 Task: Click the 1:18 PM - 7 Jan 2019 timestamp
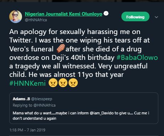tap(27, 130)
